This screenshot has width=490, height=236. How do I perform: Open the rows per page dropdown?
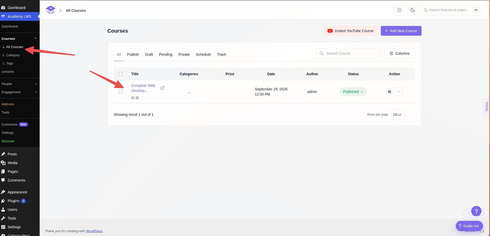click(398, 115)
